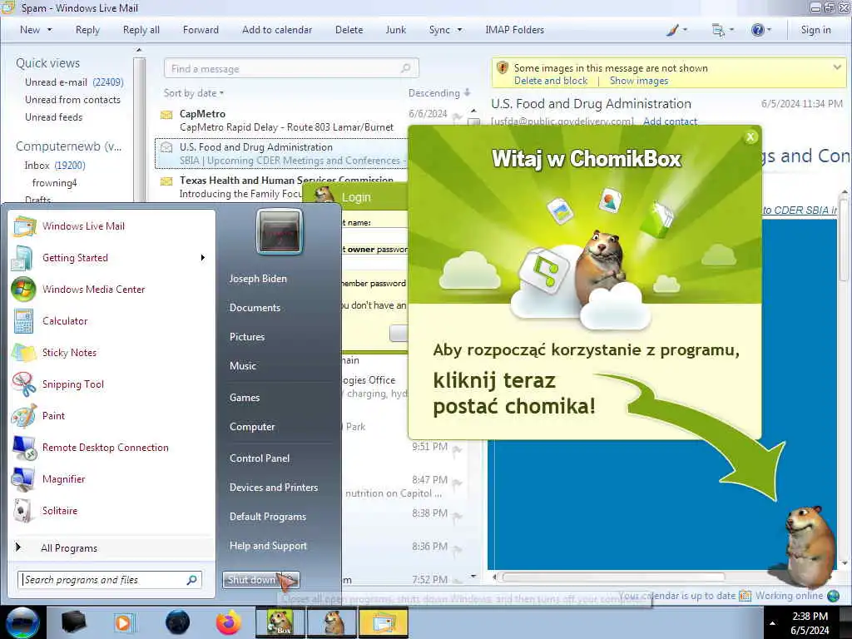This screenshot has width=852, height=639.
Task: Open the Shut down options arrow
Action: click(290, 580)
